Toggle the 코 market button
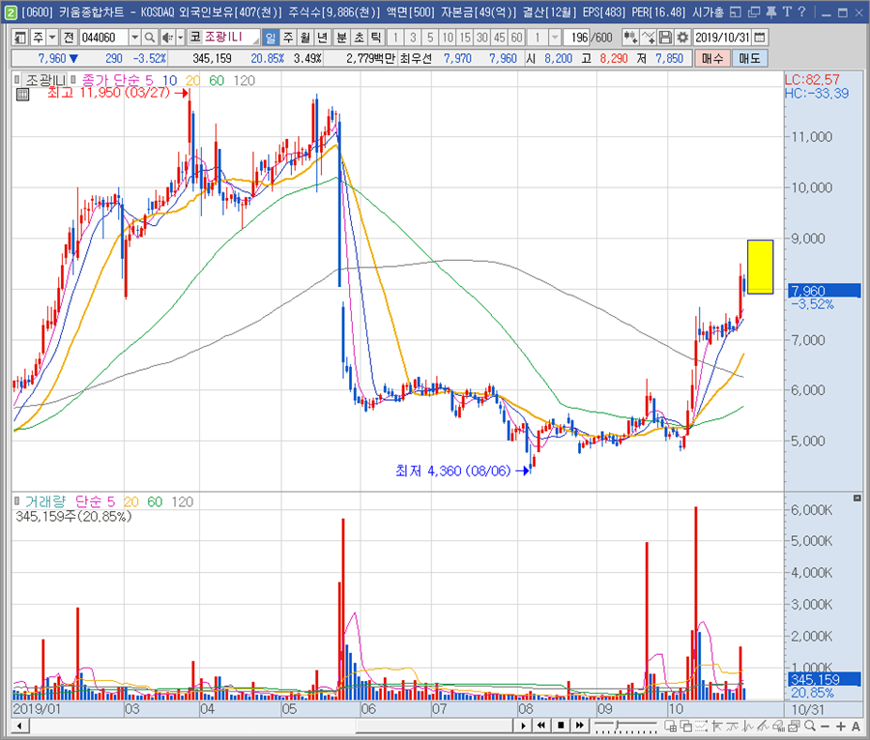Image resolution: width=870 pixels, height=740 pixels. pyautogui.click(x=195, y=38)
